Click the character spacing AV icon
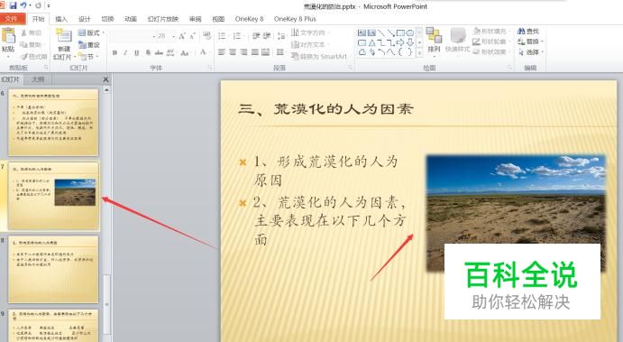This screenshot has height=342, width=623. [170, 52]
